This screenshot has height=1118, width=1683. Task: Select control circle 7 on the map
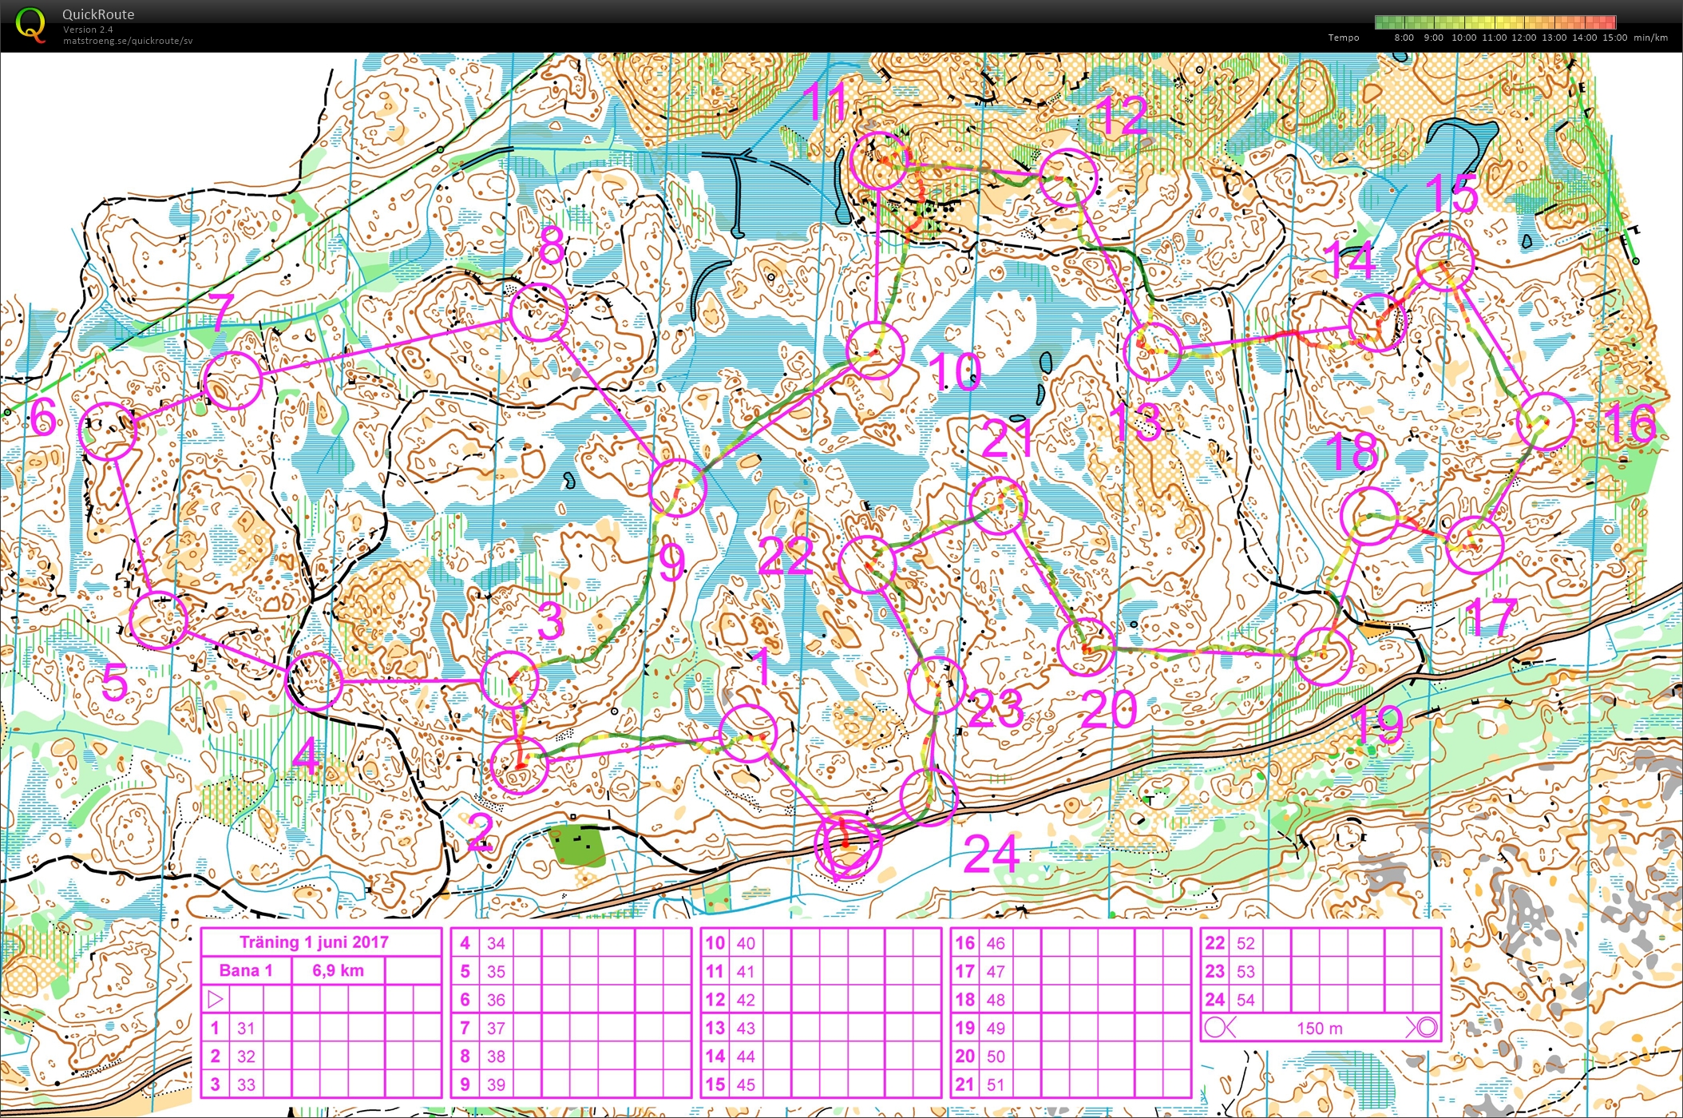tap(233, 380)
